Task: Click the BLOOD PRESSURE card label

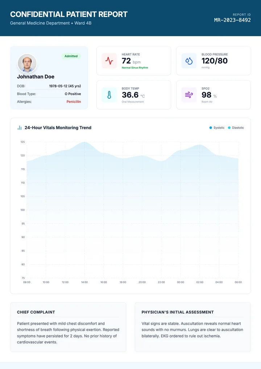Action: [215, 54]
